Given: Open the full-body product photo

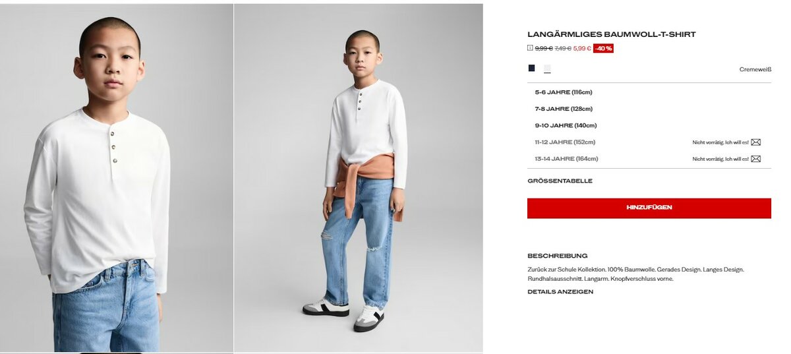Looking at the screenshot, I should point(359,178).
